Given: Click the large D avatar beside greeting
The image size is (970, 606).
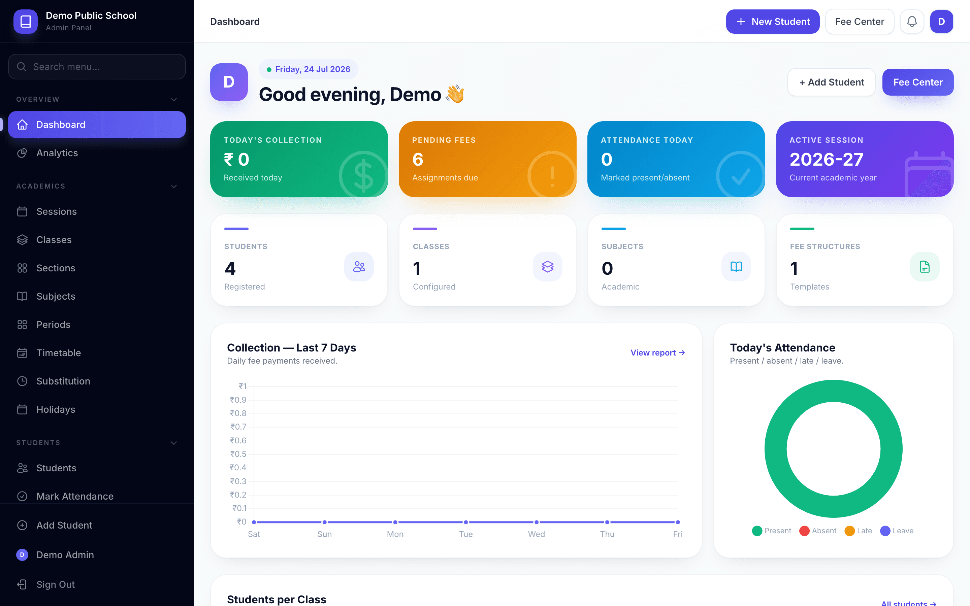Looking at the screenshot, I should pyautogui.click(x=229, y=82).
